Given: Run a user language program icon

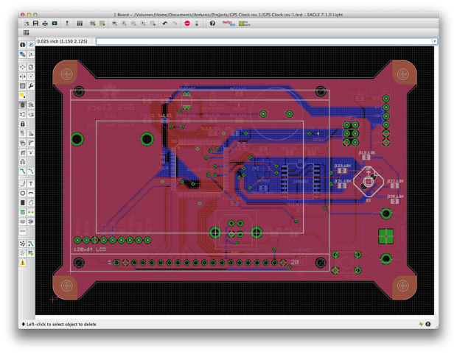Looking at the screenshot, I should (x=102, y=24).
